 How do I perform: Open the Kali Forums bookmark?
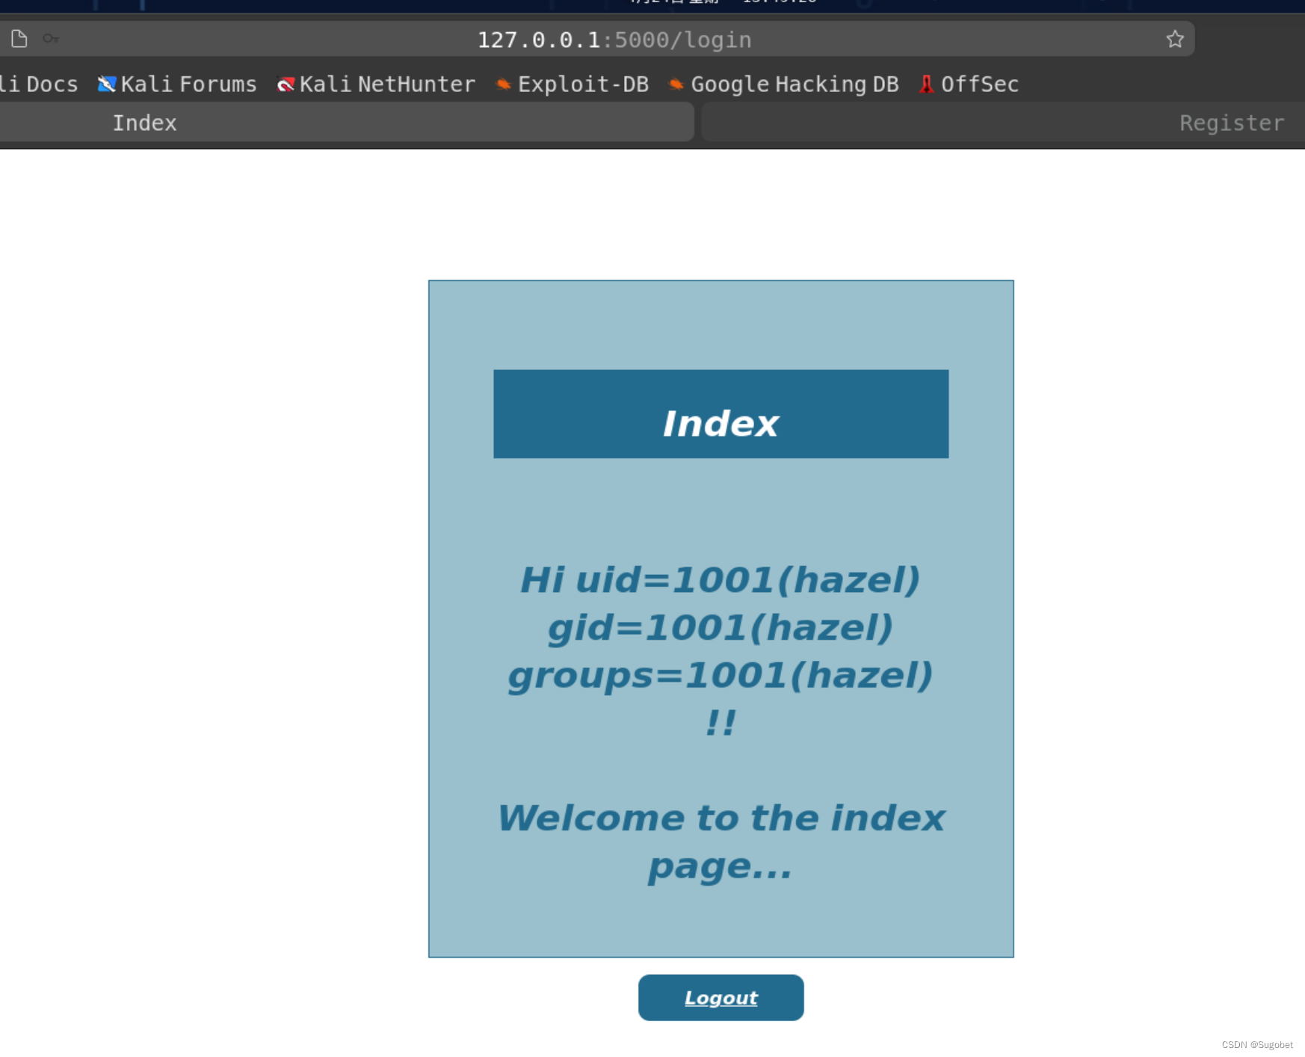177,84
